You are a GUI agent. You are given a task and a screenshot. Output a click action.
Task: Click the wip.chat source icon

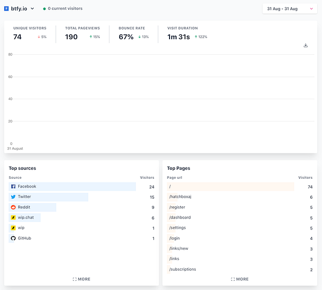(13, 218)
